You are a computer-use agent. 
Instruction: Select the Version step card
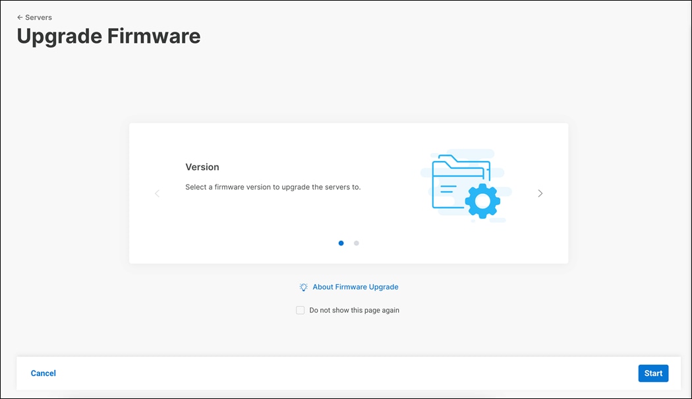point(348,193)
